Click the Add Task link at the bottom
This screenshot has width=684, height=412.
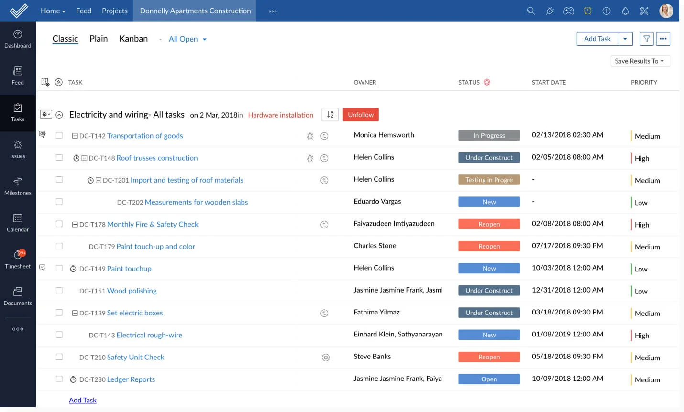(83, 400)
